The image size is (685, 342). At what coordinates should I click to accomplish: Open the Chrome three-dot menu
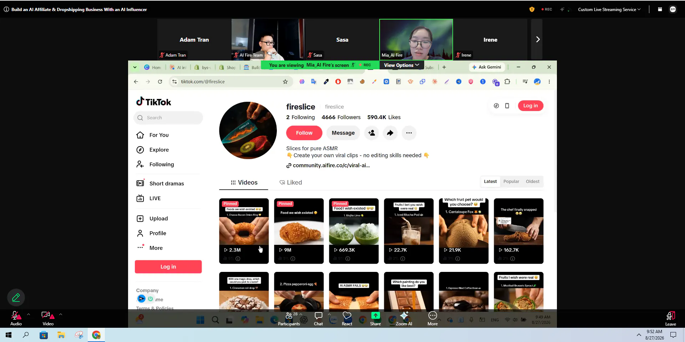[x=549, y=81]
